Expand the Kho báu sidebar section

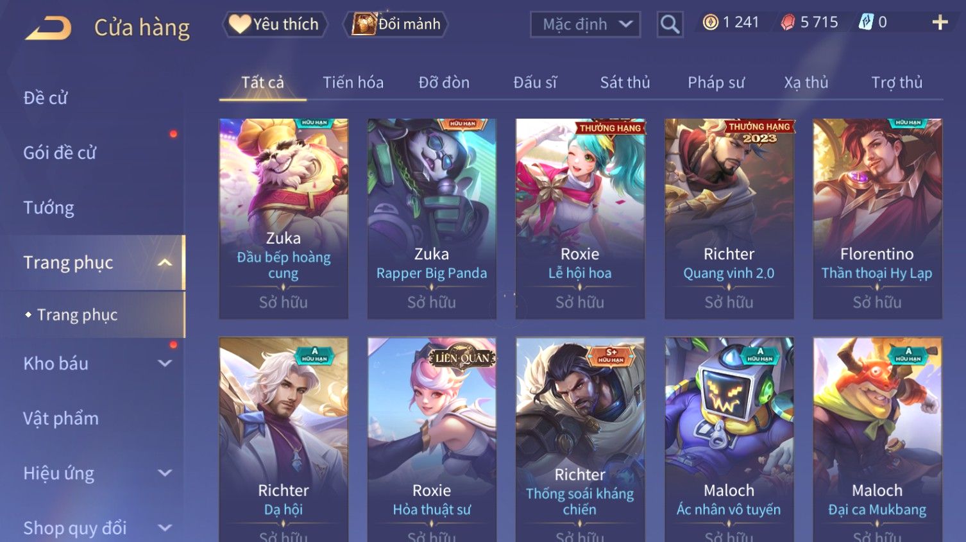click(165, 363)
